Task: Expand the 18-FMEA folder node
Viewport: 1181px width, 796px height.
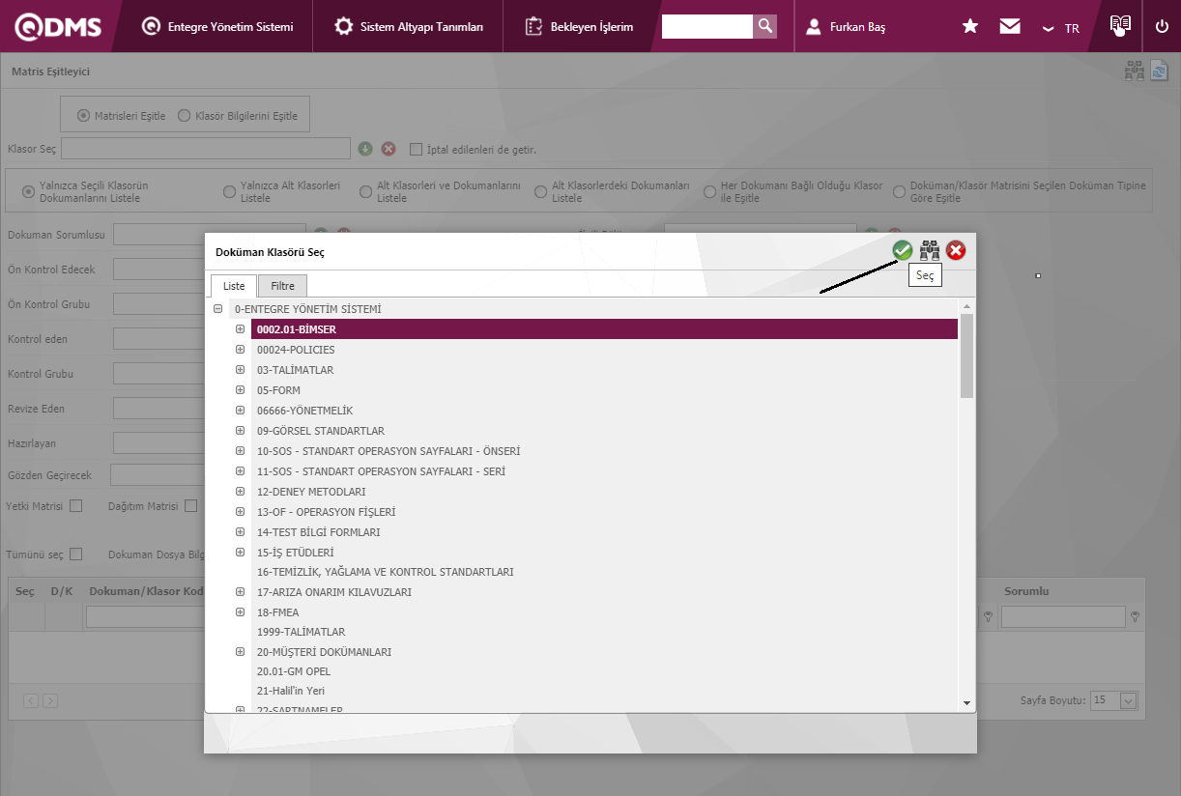Action: 240,612
